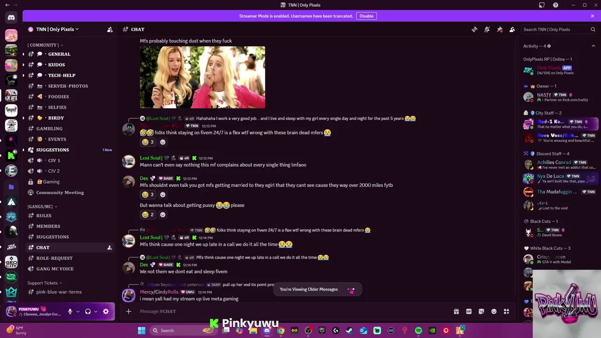Image resolution: width=601 pixels, height=338 pixels.
Task: Open the emoji picker
Action: (494, 311)
